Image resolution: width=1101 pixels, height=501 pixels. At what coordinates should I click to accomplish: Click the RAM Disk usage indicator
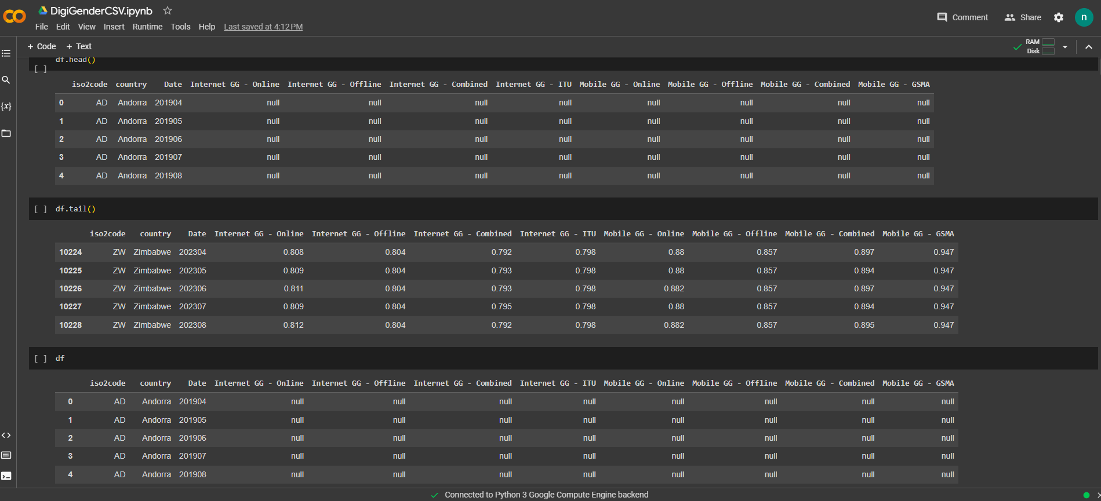1040,46
